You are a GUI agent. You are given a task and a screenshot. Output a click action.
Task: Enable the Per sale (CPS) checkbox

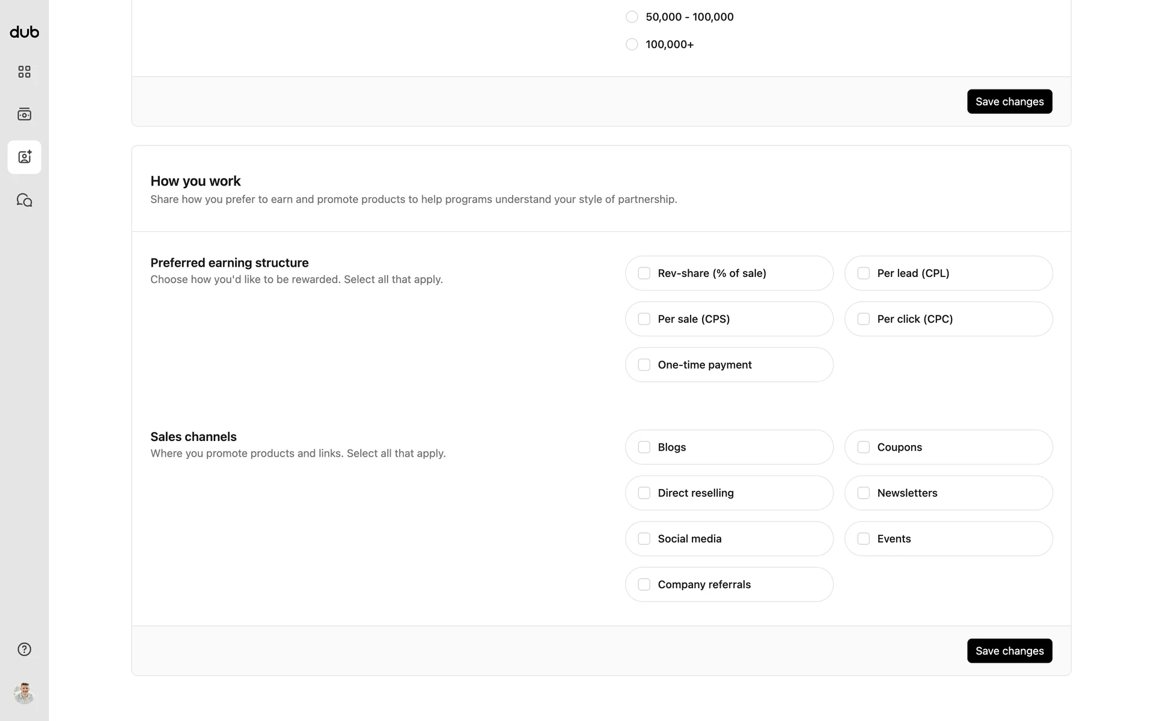coord(644,319)
